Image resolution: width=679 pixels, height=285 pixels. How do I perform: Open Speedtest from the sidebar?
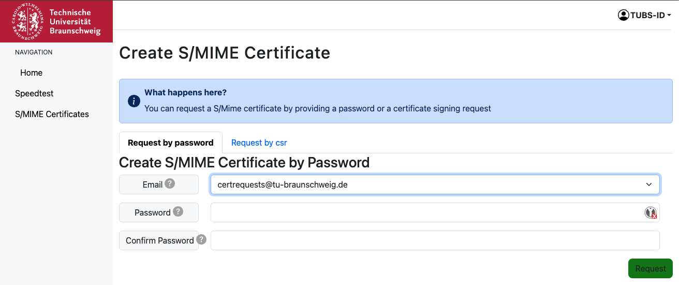[x=34, y=94]
